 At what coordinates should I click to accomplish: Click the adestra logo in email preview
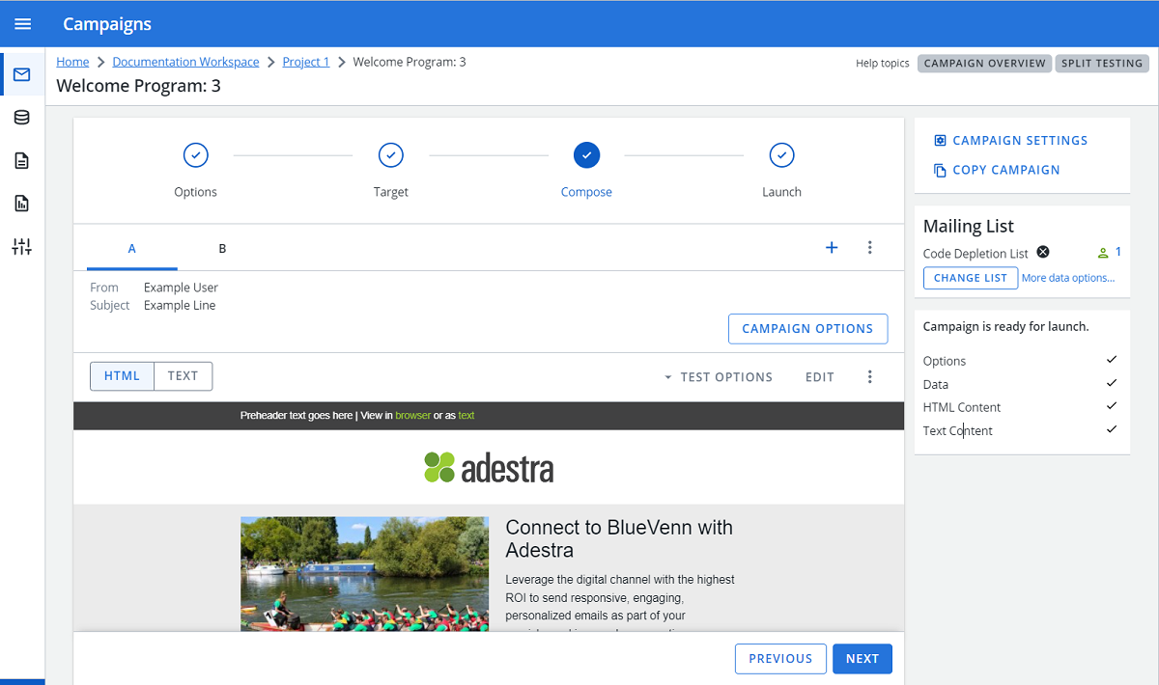tap(489, 468)
